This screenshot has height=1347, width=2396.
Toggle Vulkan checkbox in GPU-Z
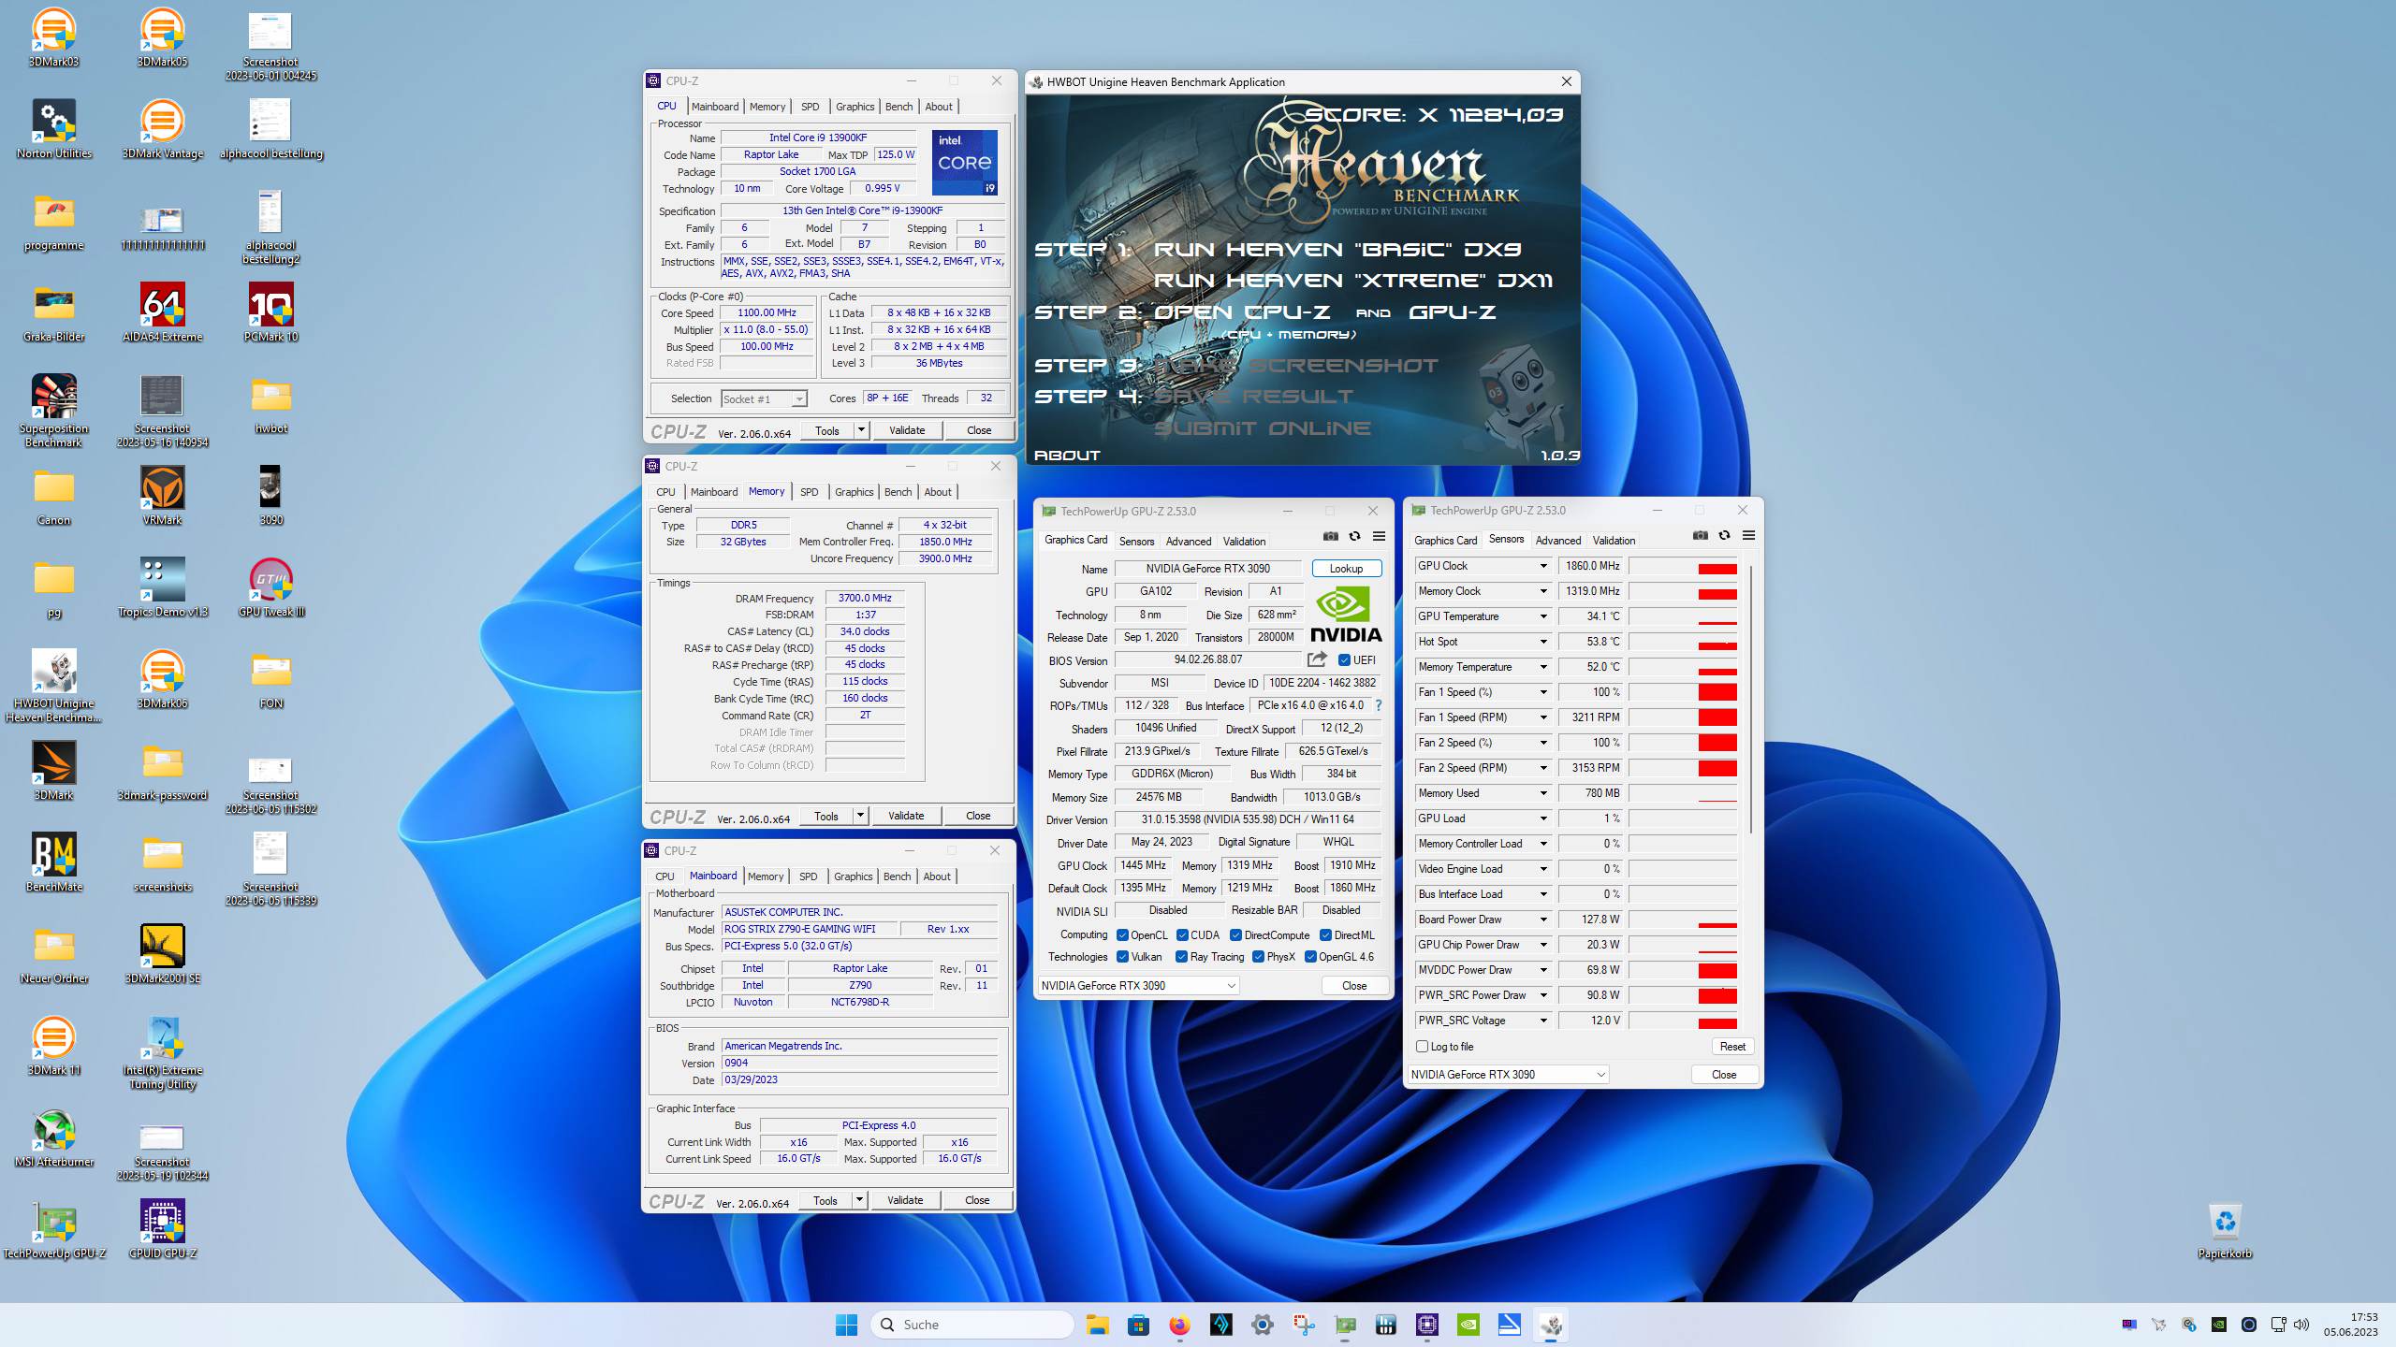1122,957
